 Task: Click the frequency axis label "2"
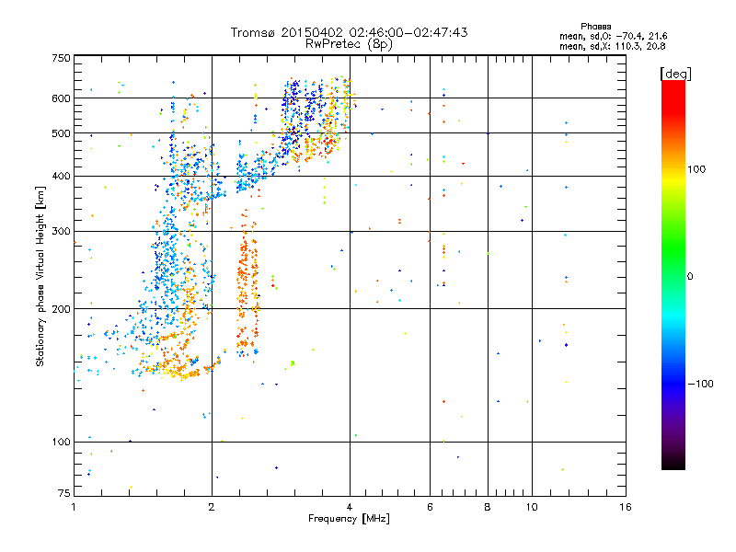(212, 507)
